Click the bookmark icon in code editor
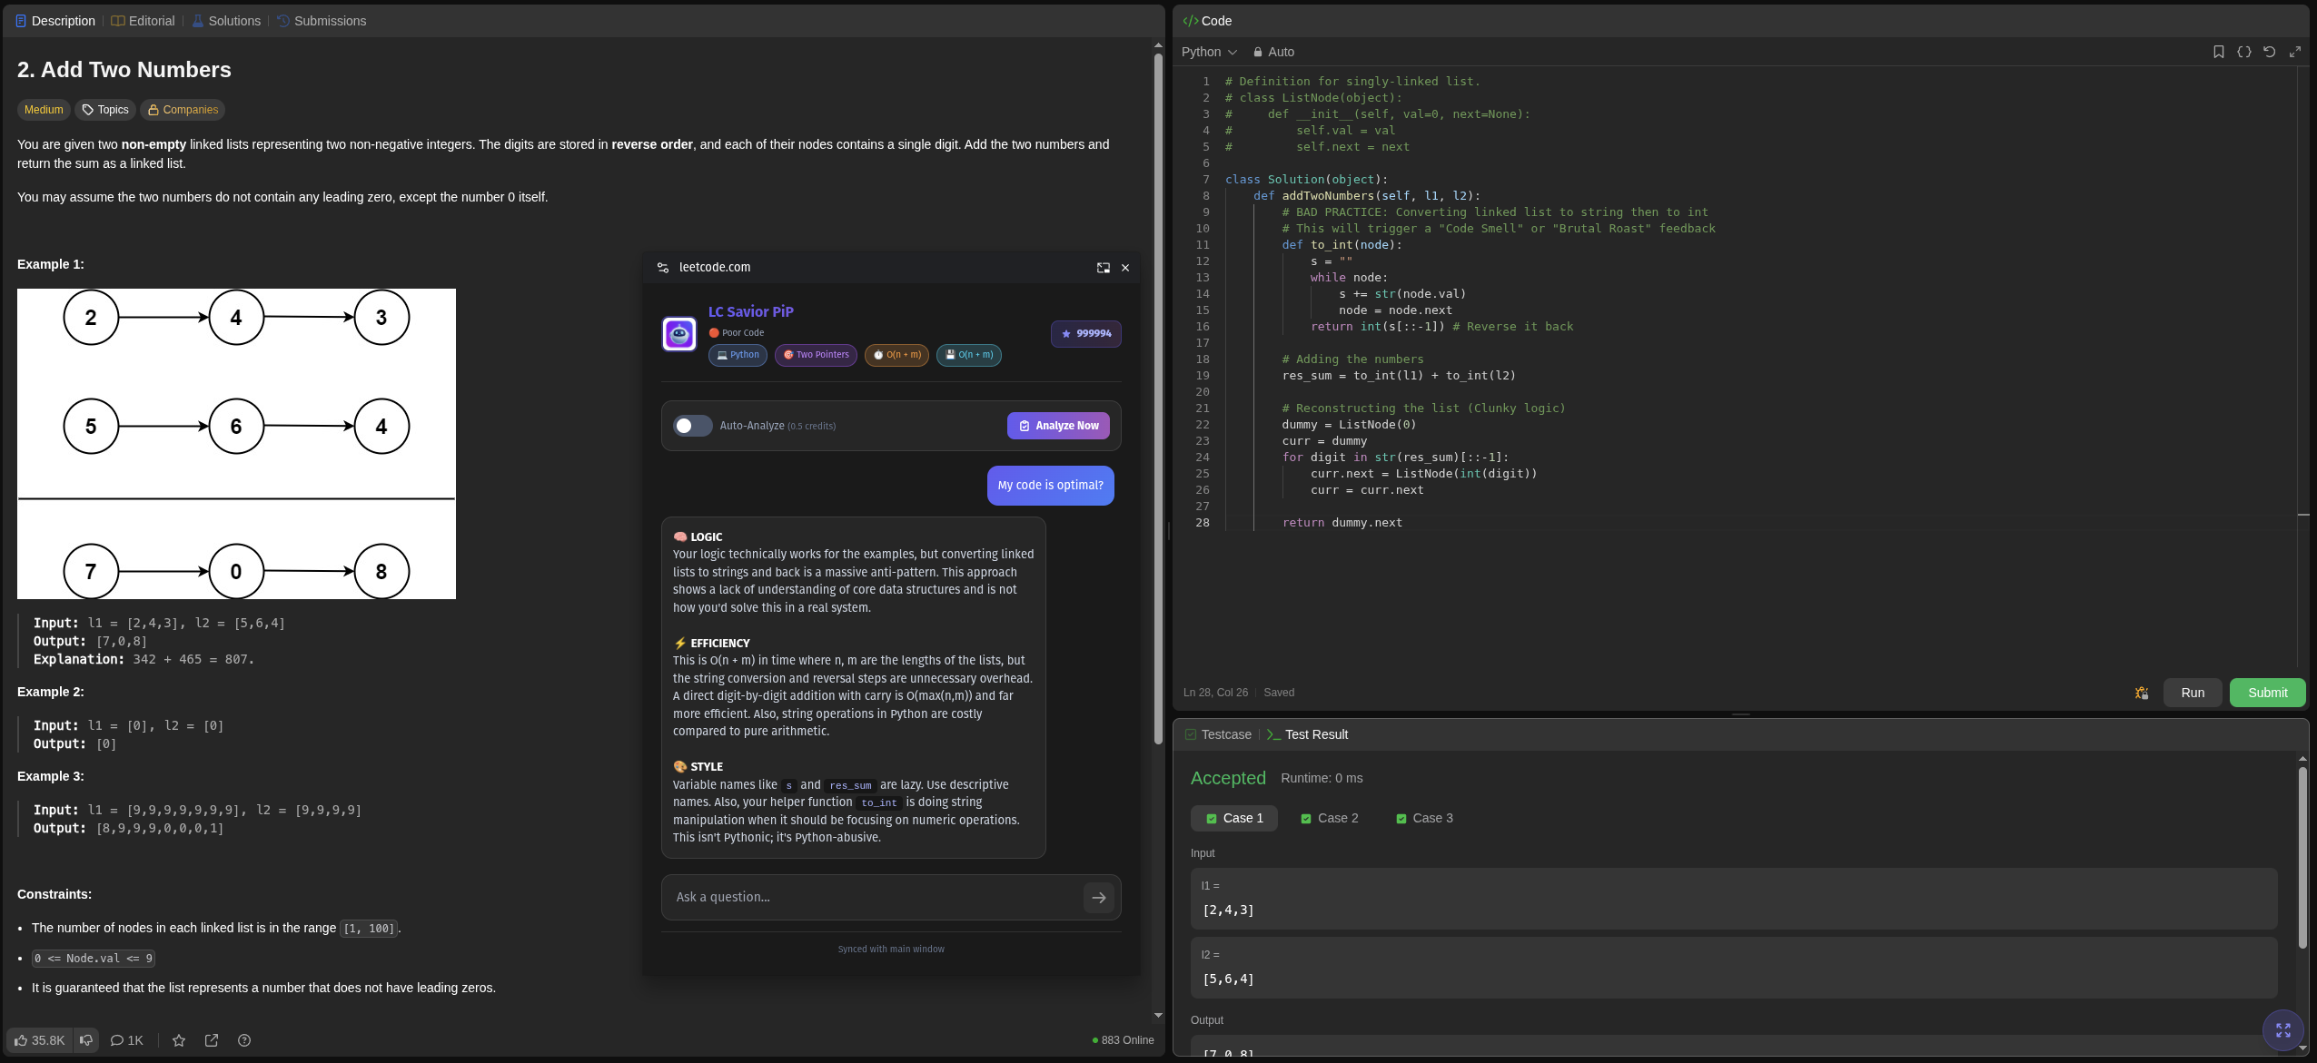 [x=2219, y=52]
